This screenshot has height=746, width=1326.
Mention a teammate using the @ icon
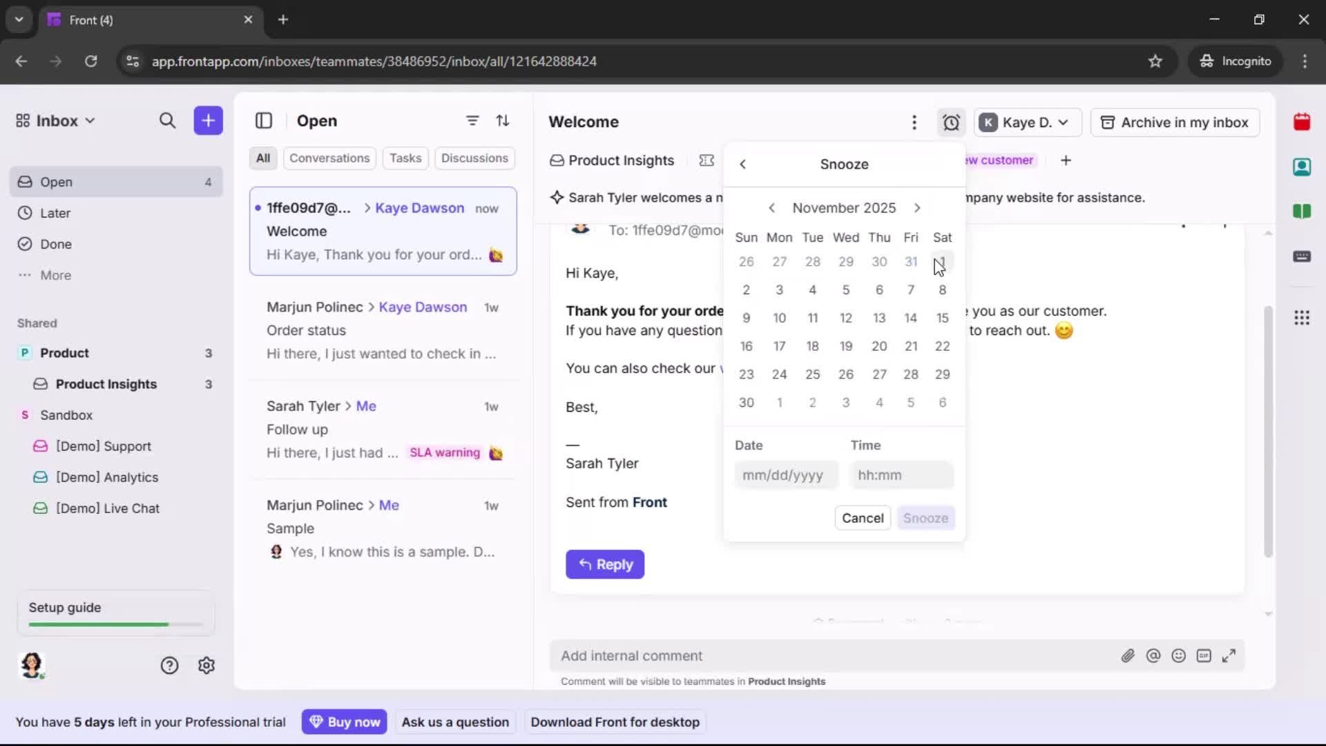click(x=1153, y=656)
